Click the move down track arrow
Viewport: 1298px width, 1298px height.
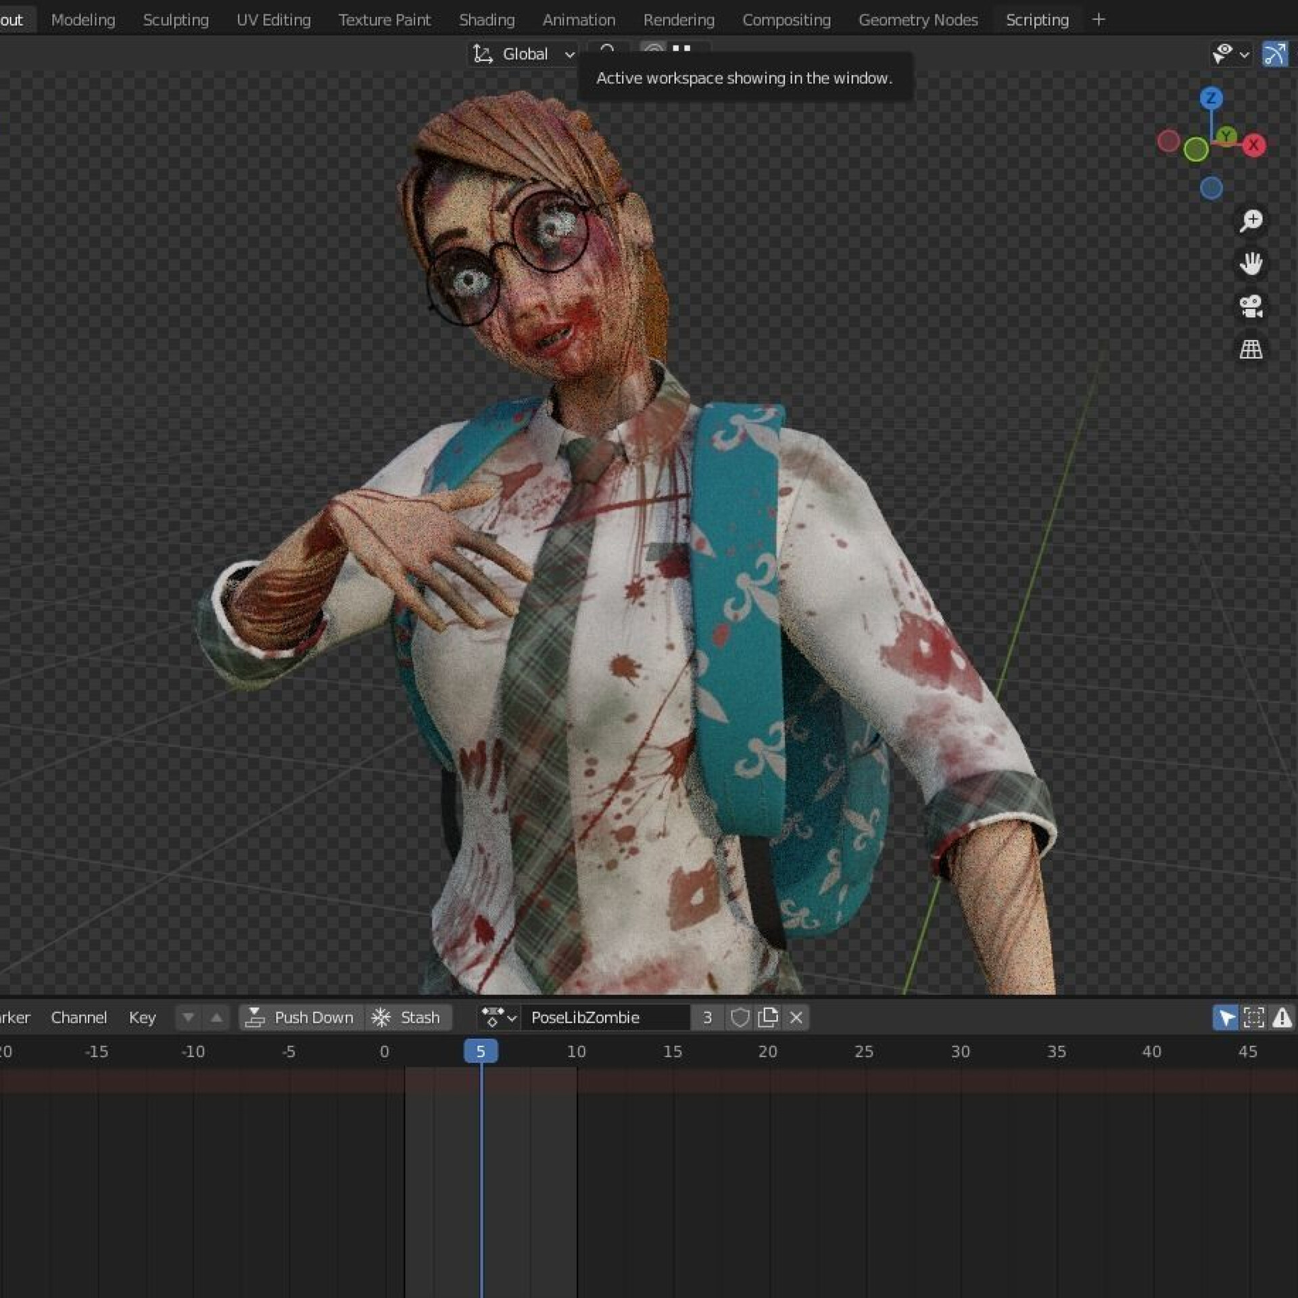pos(188,1017)
